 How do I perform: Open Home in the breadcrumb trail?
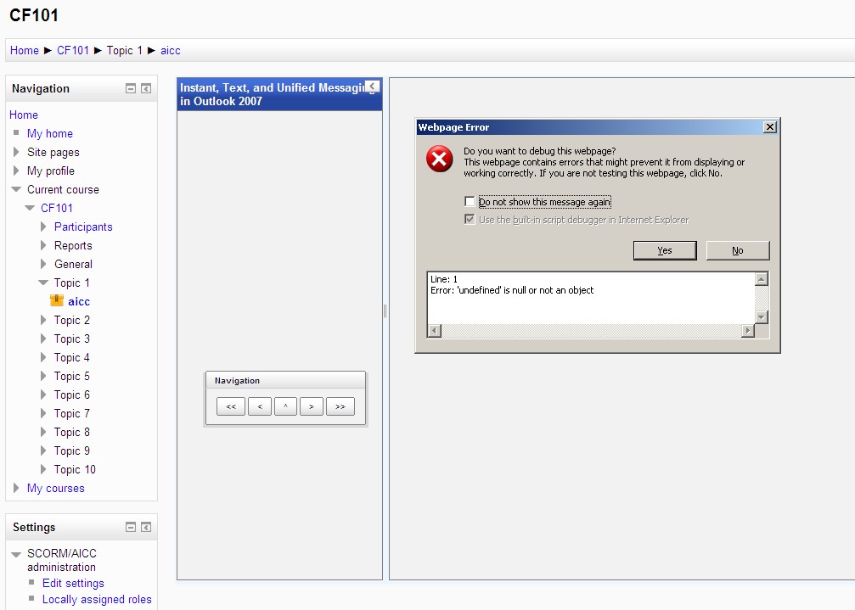tap(25, 50)
